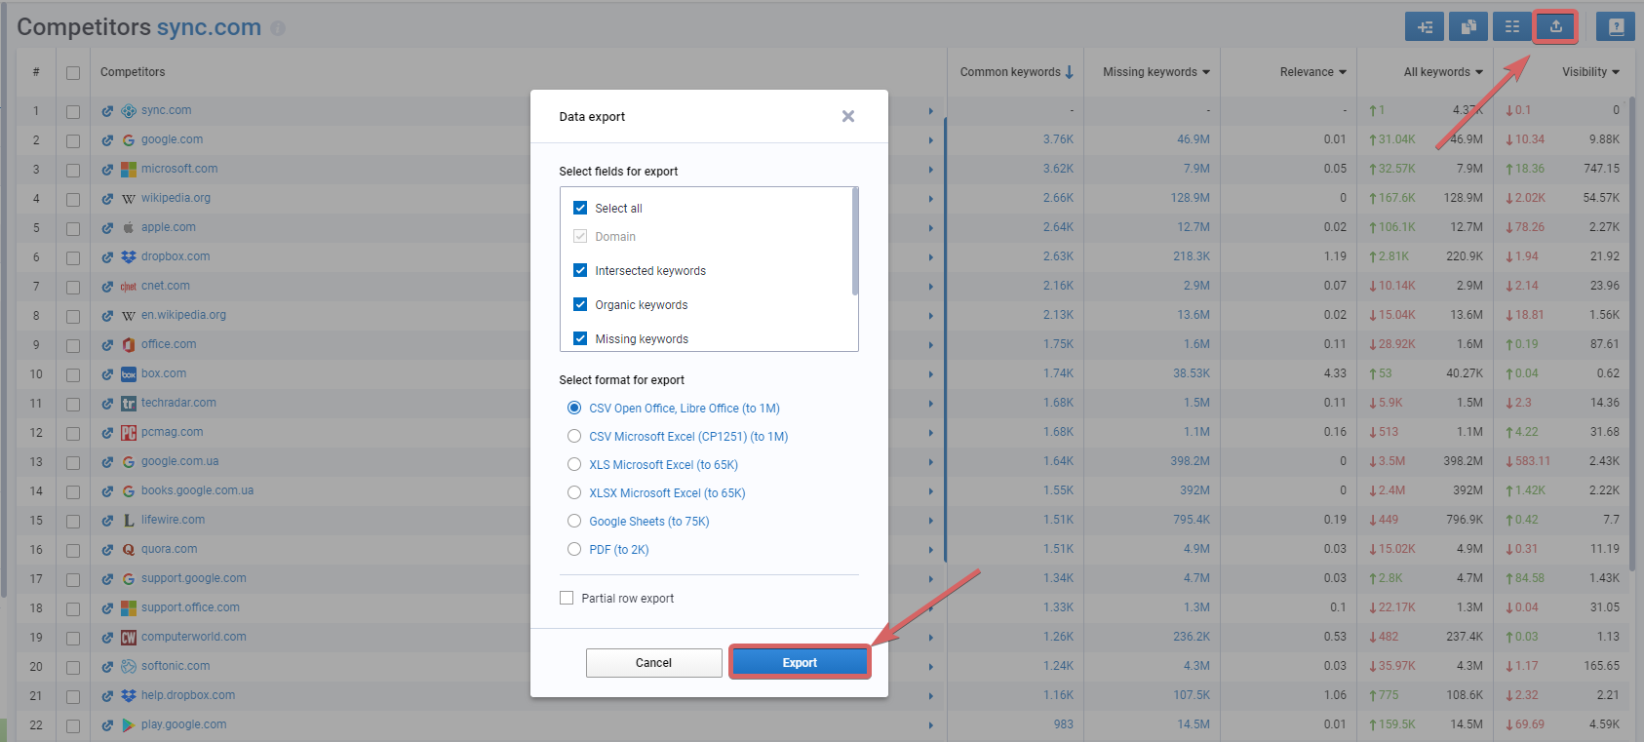Open the sync.com title link
The width and height of the screenshot is (1644, 742).
[x=209, y=27]
